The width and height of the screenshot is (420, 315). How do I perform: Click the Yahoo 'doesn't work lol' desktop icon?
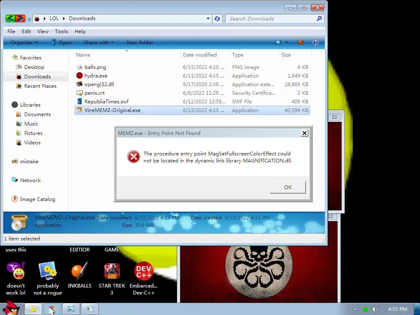(16, 278)
